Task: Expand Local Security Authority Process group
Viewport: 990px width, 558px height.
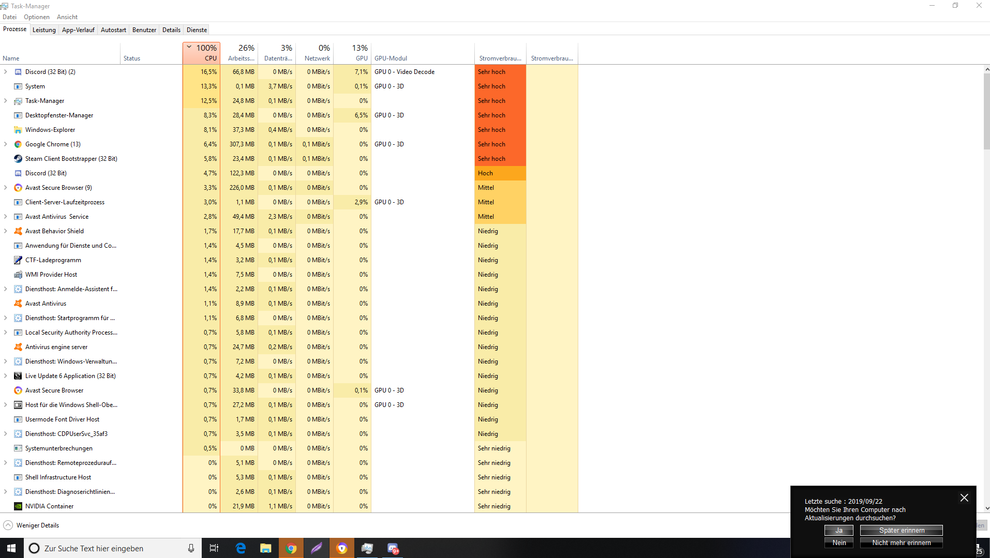Action: click(x=6, y=333)
